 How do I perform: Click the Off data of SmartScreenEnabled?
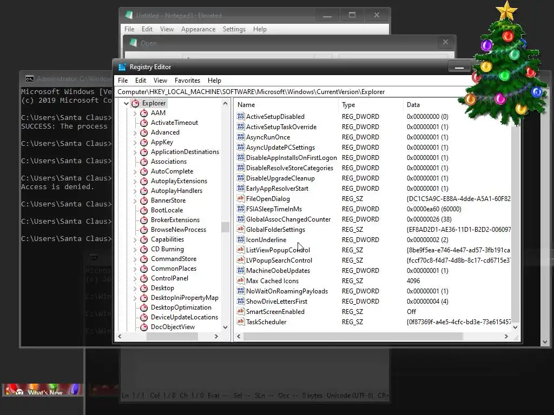[411, 312]
